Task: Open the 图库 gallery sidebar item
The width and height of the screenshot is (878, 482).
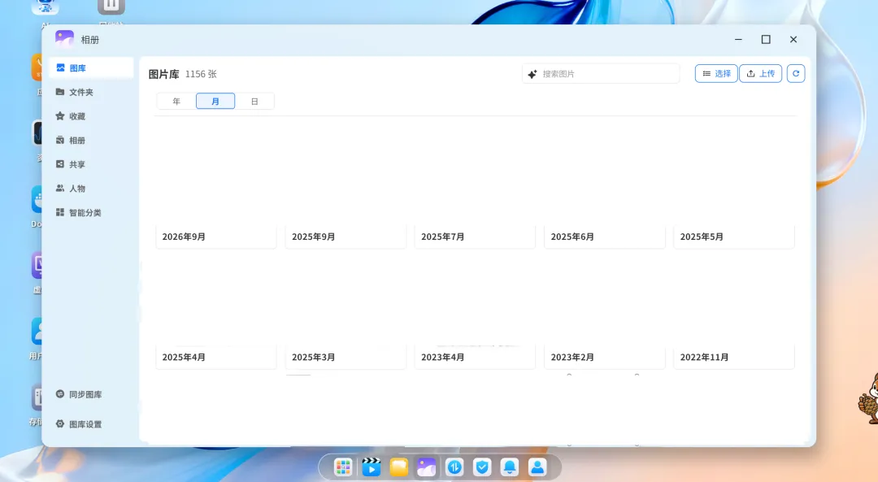Action: pos(91,67)
